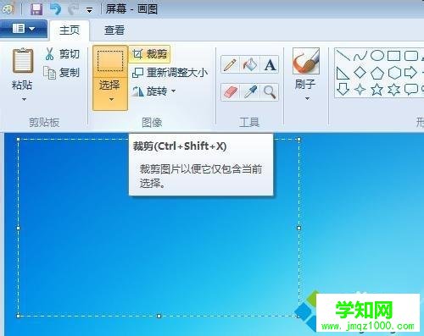Click the Redo arrow in title bar
Image resolution: width=424 pixels, height=336 pixels.
click(x=73, y=9)
